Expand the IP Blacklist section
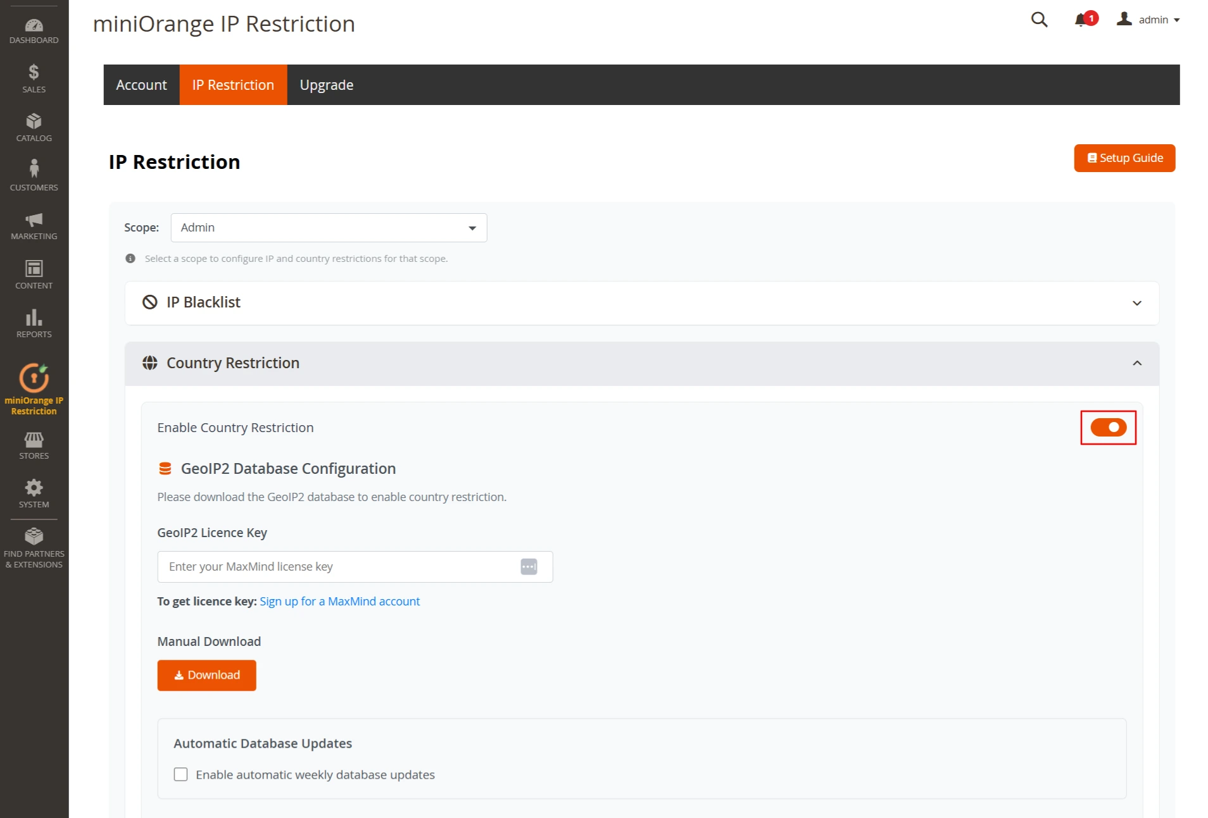This screenshot has height=818, width=1208. coord(1137,303)
